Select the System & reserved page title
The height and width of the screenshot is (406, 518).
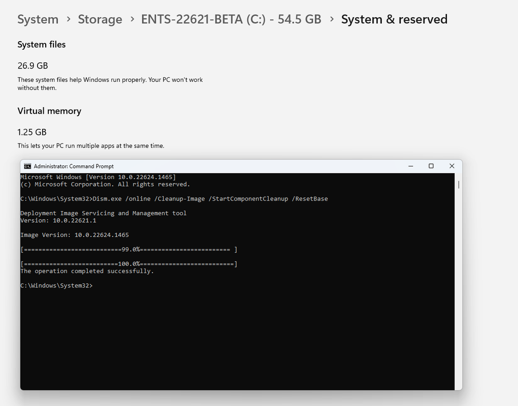tap(395, 19)
